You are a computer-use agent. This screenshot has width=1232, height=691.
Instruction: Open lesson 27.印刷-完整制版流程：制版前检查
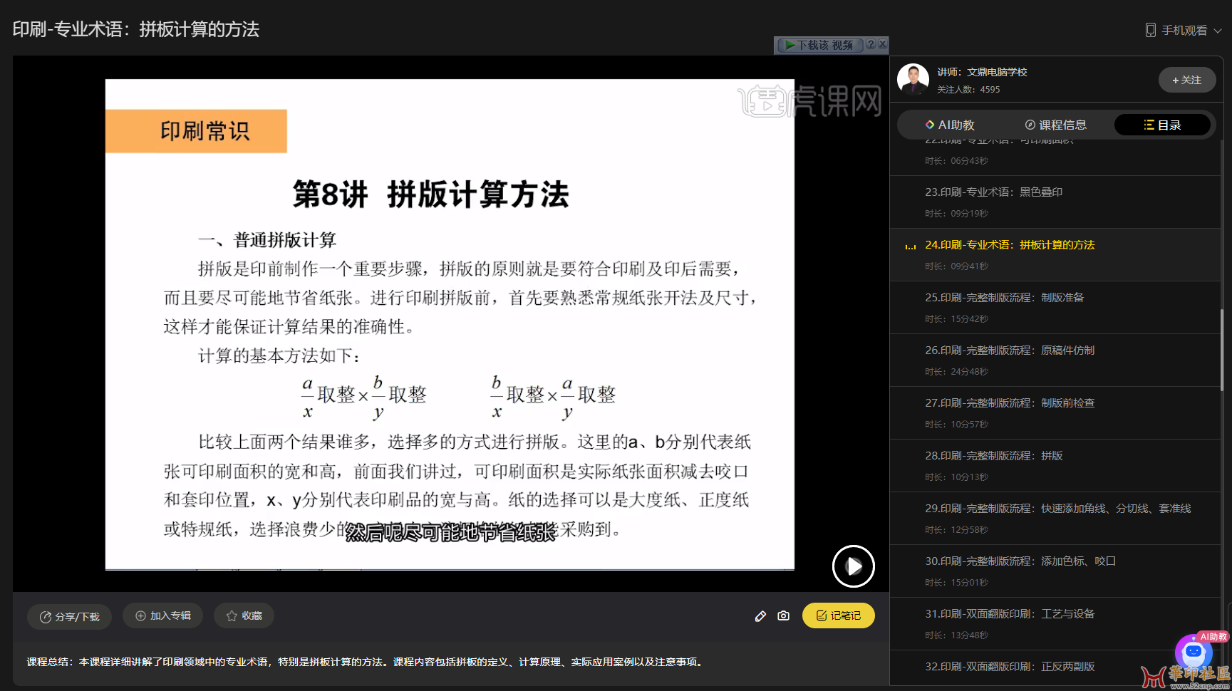pos(1056,412)
